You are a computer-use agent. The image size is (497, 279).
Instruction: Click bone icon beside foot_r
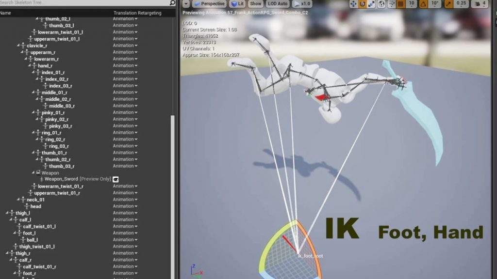(19, 273)
